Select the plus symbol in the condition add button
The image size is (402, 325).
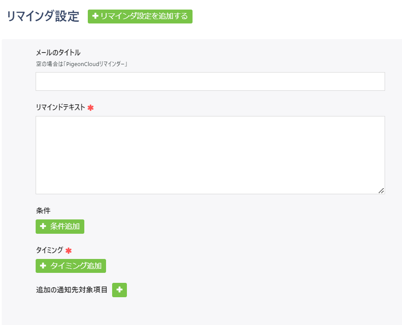pyautogui.click(x=43, y=226)
